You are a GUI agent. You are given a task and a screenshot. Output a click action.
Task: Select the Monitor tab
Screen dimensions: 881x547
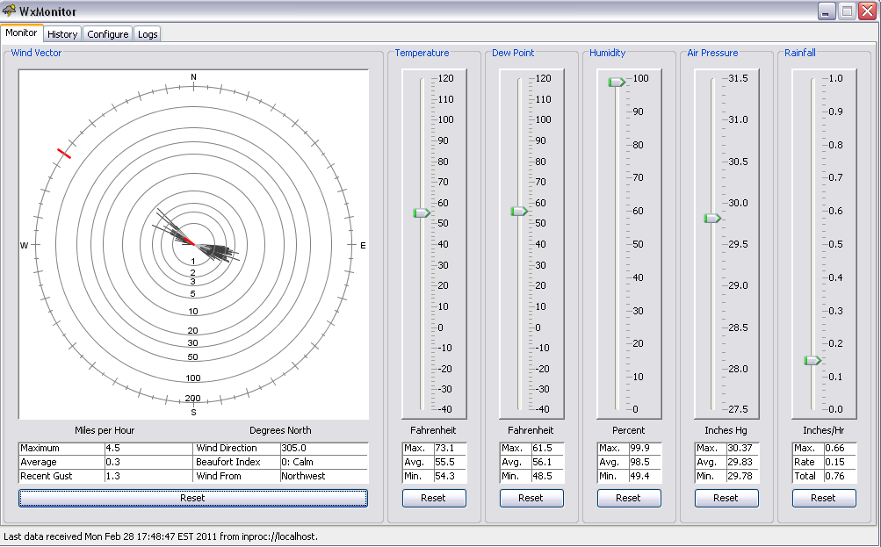[x=22, y=32]
